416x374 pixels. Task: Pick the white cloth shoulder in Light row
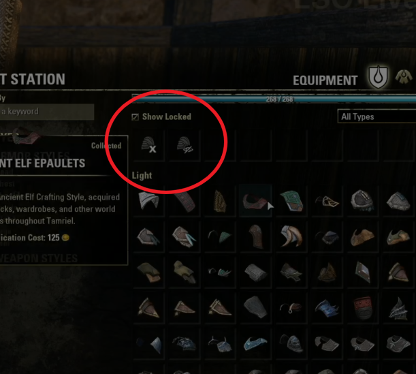point(149,201)
